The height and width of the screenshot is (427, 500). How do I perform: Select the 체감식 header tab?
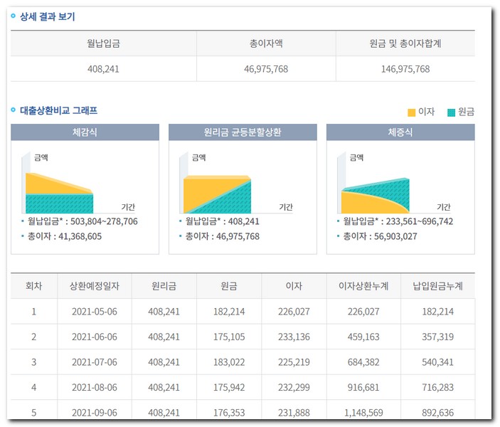pyautogui.click(x=85, y=132)
